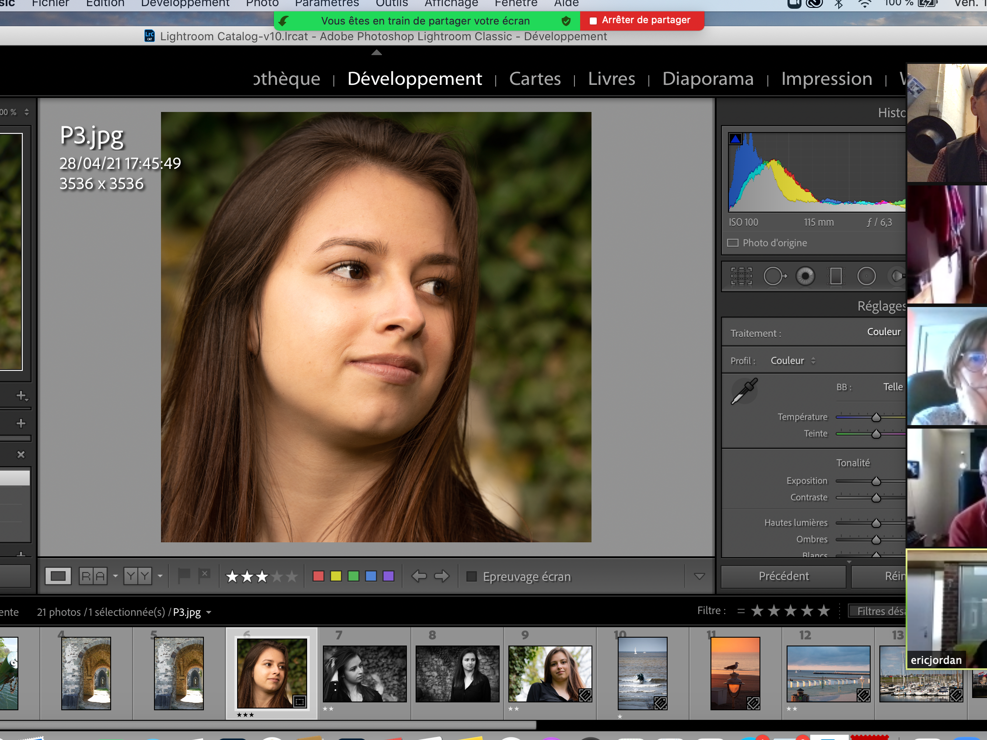Select filmstrip thumbnail number 7
Screen dimensions: 987x740
click(x=364, y=674)
